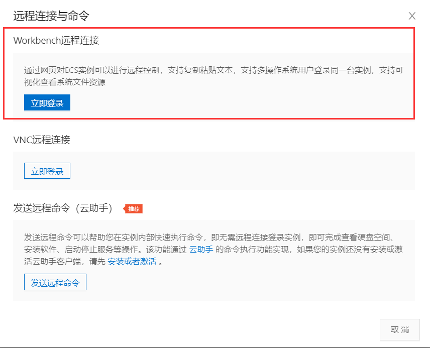Screen dimensions: 430x348
Task: Click the paragraph starting 发送远程命令可以帮助您
Action: [x=213, y=249]
